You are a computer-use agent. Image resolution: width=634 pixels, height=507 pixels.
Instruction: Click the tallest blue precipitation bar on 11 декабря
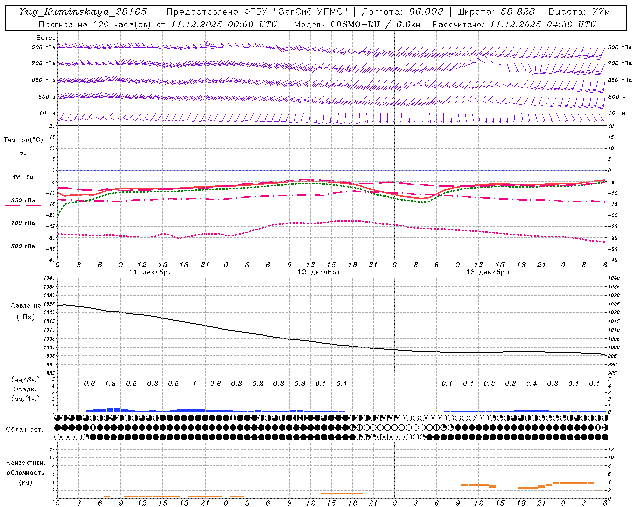coord(117,409)
